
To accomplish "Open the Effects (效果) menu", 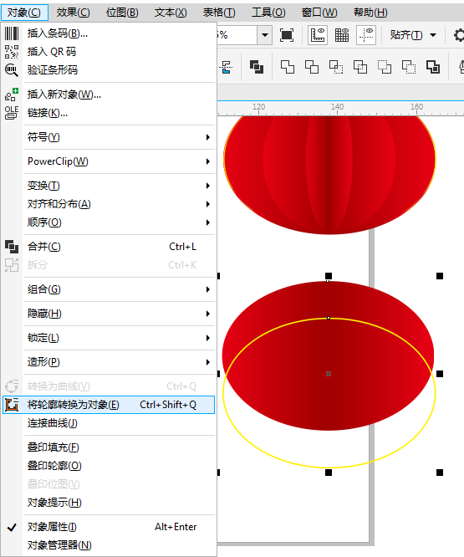I will point(73,13).
